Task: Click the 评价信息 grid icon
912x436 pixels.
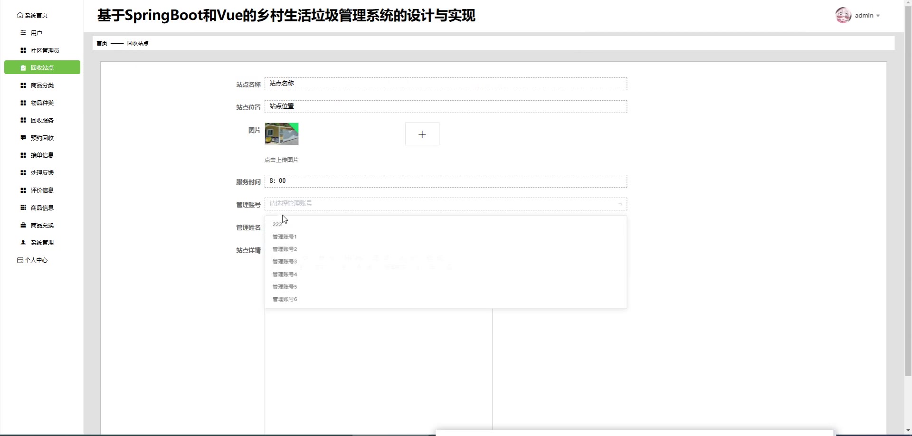Action: 23,190
